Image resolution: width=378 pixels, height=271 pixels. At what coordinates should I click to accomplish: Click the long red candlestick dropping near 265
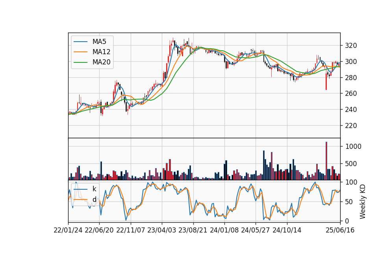click(x=326, y=82)
